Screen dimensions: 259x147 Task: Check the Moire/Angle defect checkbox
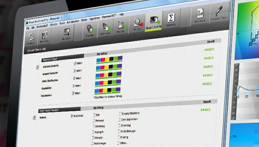coord(92,143)
